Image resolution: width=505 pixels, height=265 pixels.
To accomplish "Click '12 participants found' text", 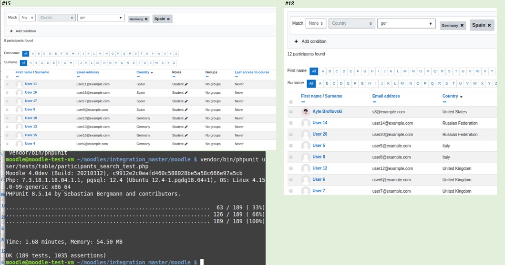I will [306, 54].
